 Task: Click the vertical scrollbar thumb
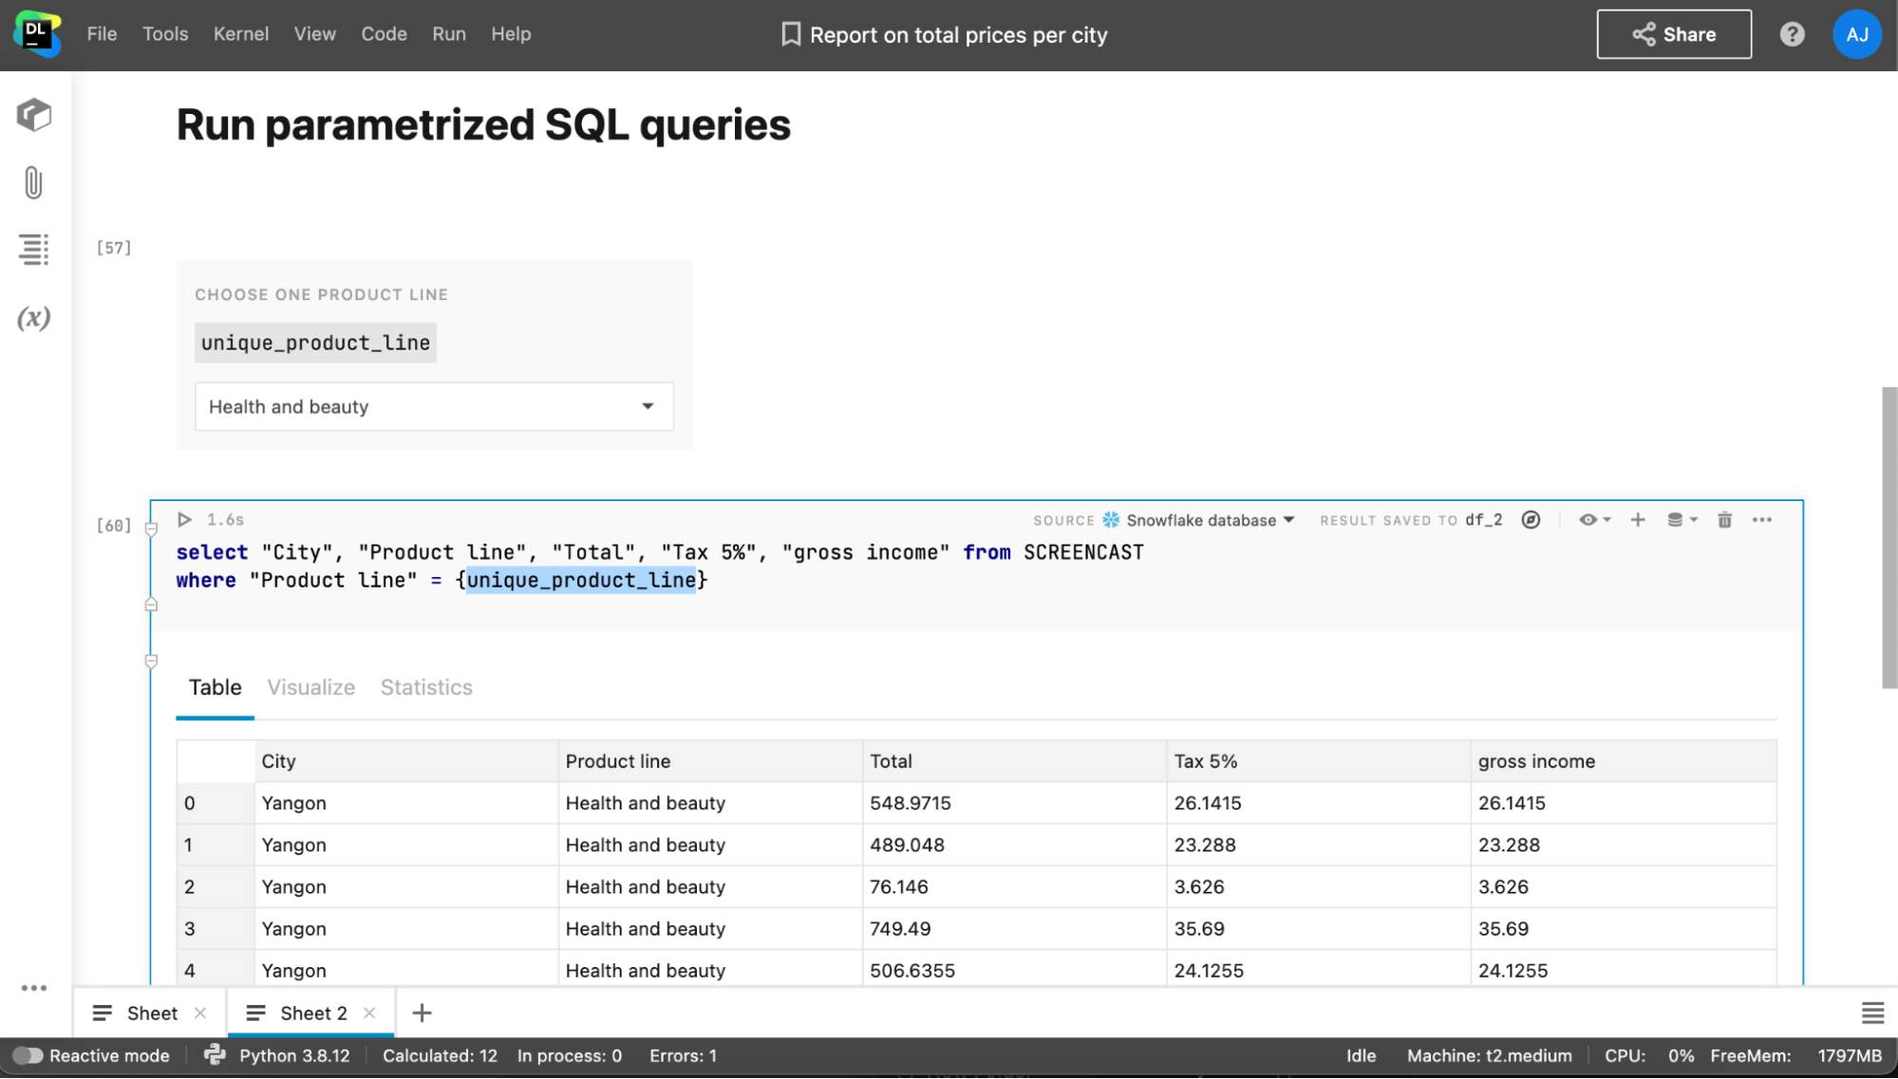click(1889, 536)
